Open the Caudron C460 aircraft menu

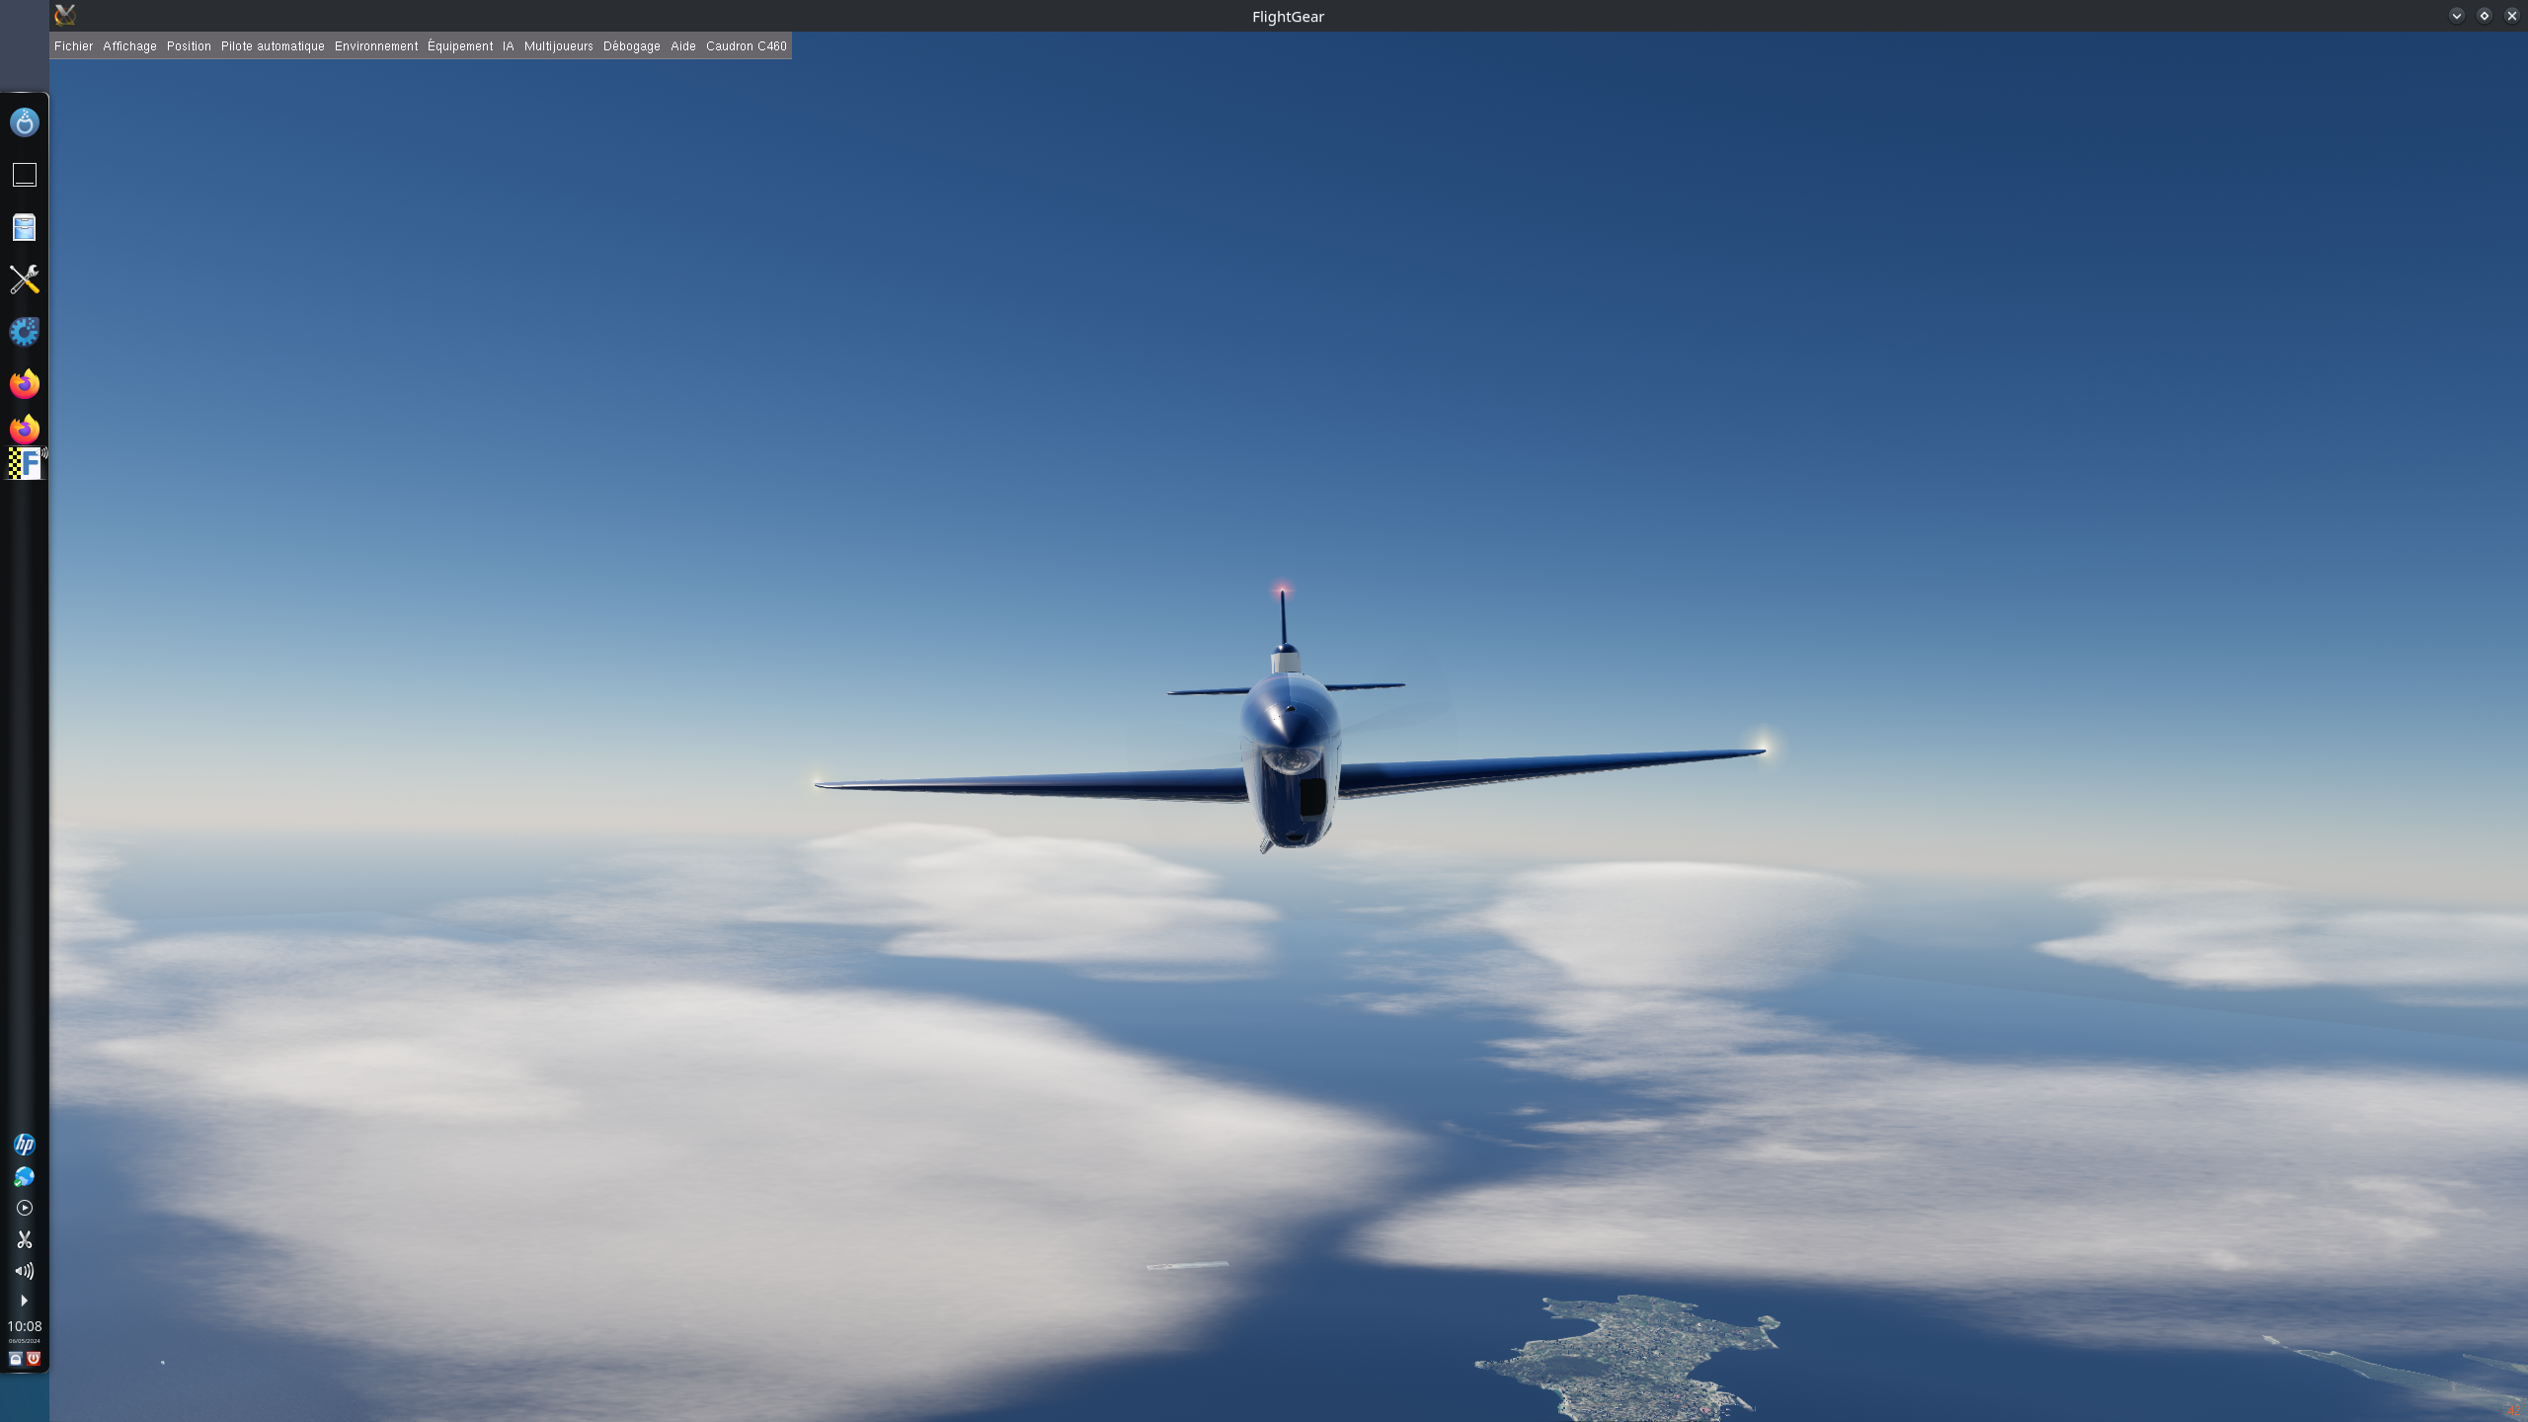(746, 46)
